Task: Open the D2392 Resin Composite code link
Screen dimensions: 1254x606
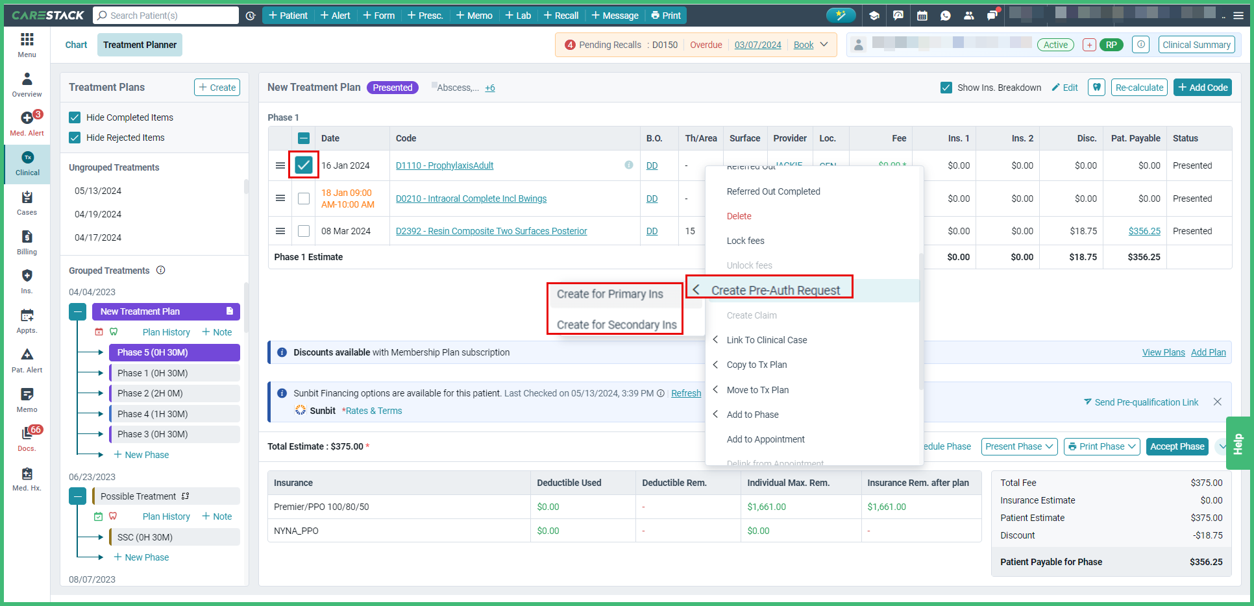Action: point(491,231)
